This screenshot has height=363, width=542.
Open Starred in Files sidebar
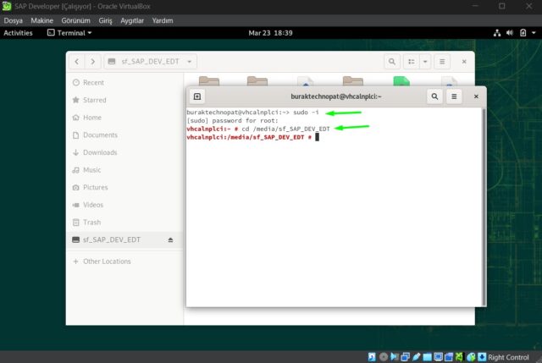124,100
